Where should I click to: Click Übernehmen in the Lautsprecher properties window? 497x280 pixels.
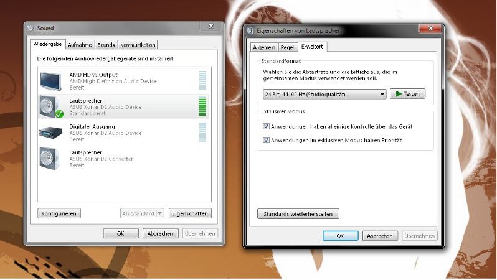[420, 236]
